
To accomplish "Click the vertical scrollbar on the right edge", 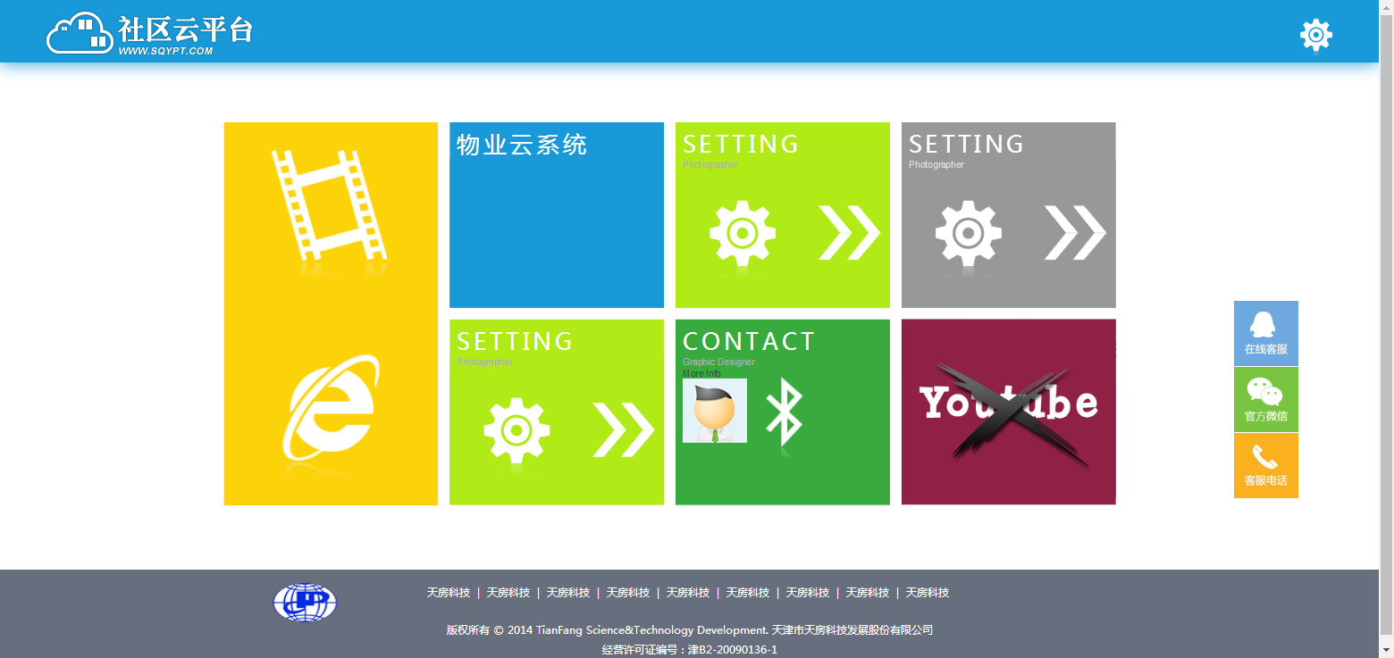I will 1386,329.
